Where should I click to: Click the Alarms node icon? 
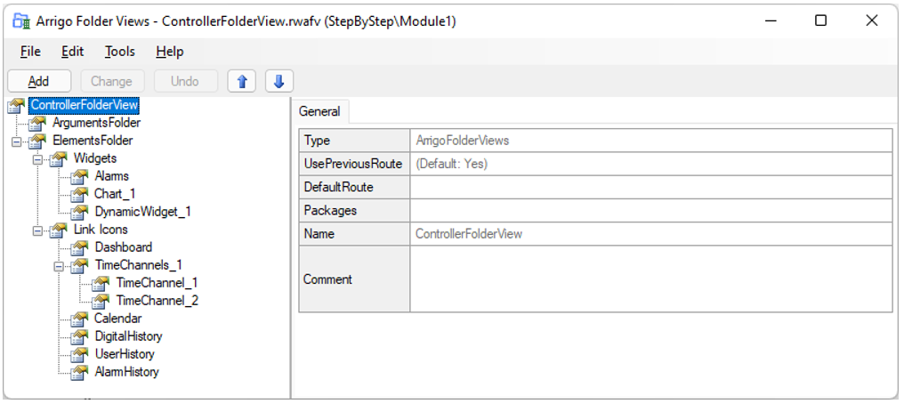tap(79, 177)
